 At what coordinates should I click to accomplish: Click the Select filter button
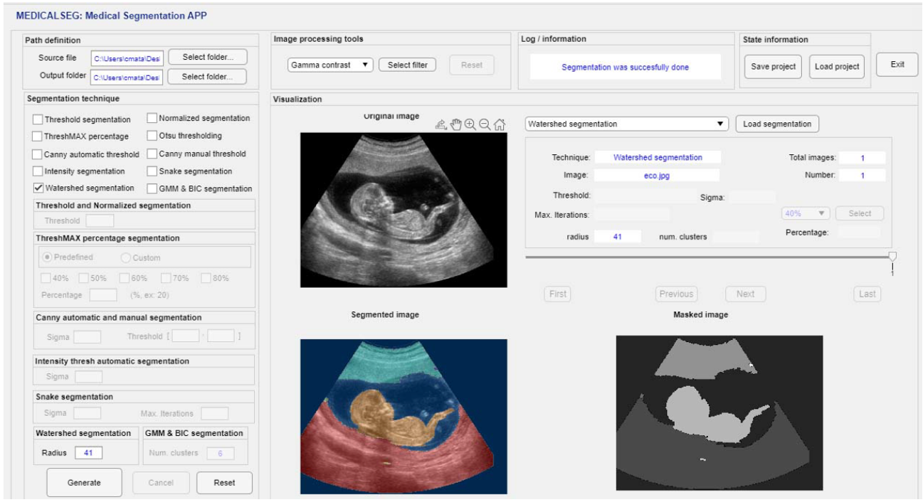(408, 65)
